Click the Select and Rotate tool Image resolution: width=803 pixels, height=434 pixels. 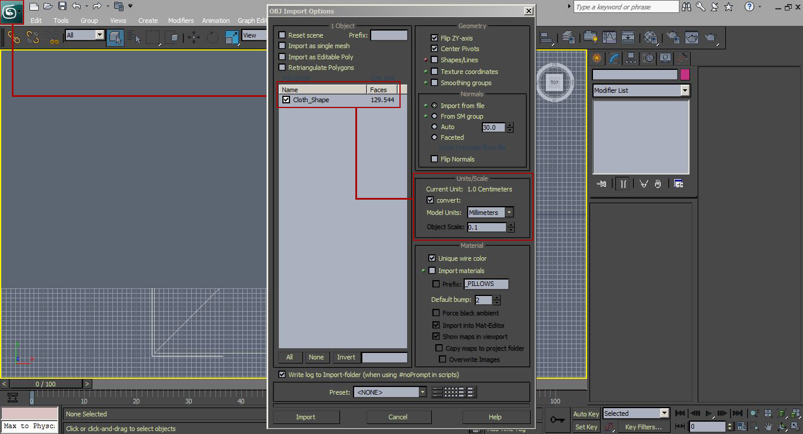coord(212,38)
